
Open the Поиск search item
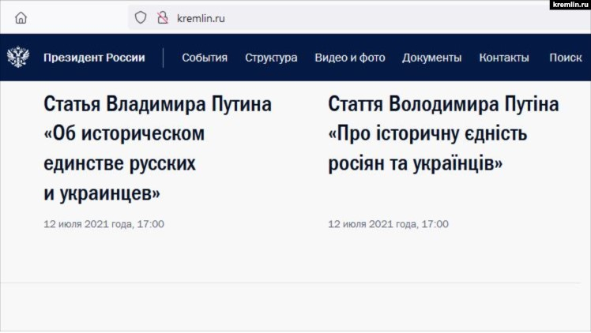(566, 58)
